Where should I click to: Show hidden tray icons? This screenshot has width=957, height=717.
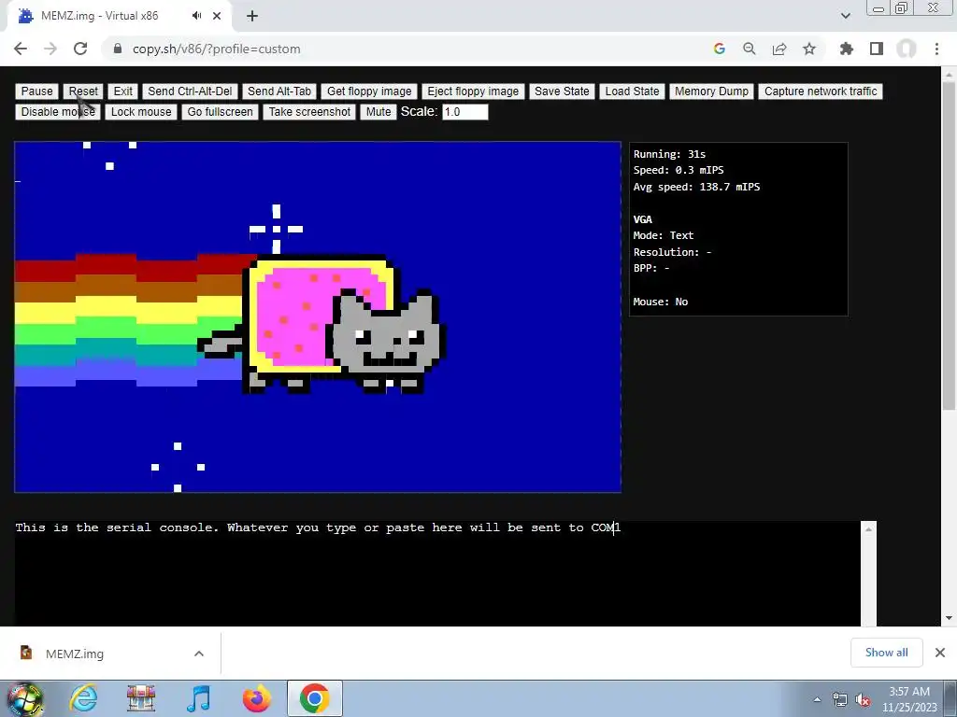(817, 699)
